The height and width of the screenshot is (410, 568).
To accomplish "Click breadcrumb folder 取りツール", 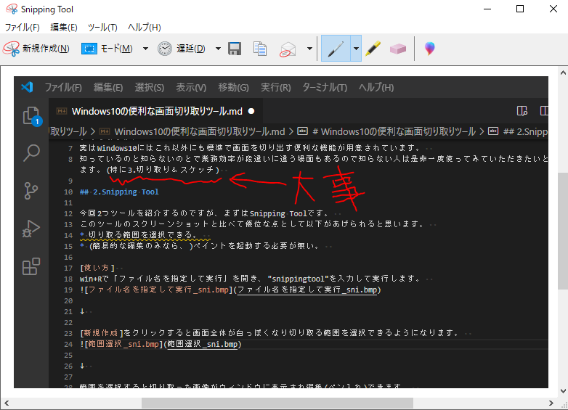I will click(x=68, y=132).
